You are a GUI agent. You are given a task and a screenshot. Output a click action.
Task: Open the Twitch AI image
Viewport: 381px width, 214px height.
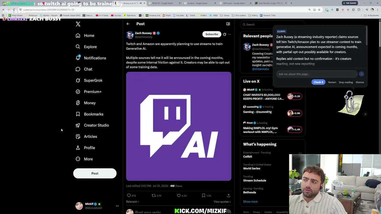pyautogui.click(x=179, y=126)
